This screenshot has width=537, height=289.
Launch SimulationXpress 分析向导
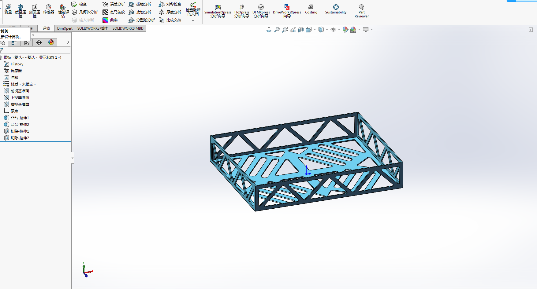[218, 11]
